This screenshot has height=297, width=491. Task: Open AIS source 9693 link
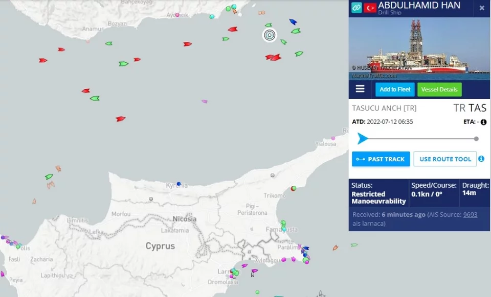pyautogui.click(x=470, y=214)
